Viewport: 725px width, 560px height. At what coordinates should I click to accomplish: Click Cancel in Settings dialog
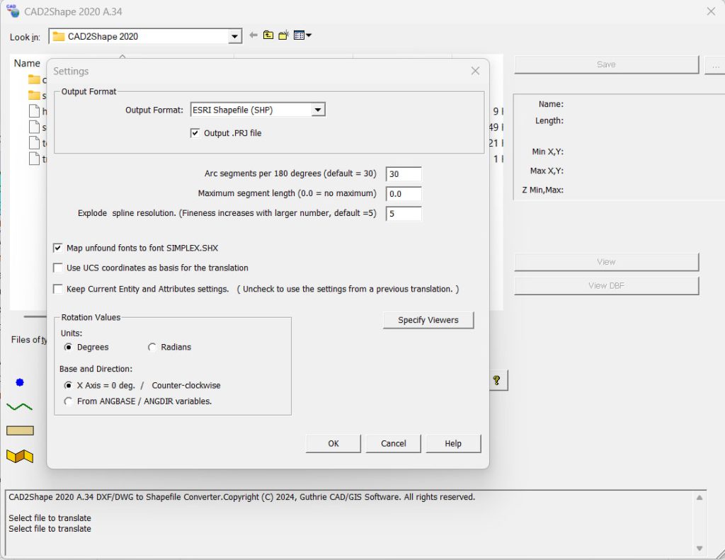click(393, 443)
